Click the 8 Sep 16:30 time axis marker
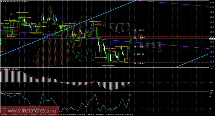This screenshot has height=116, width=215. click(x=100, y=114)
